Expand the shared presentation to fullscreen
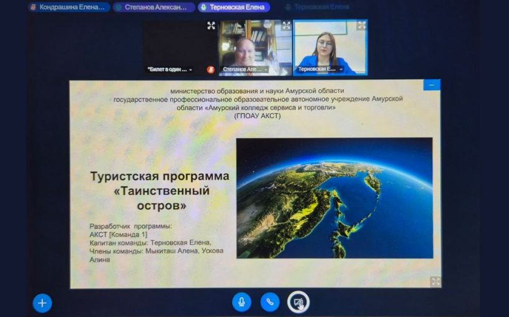 435,281
